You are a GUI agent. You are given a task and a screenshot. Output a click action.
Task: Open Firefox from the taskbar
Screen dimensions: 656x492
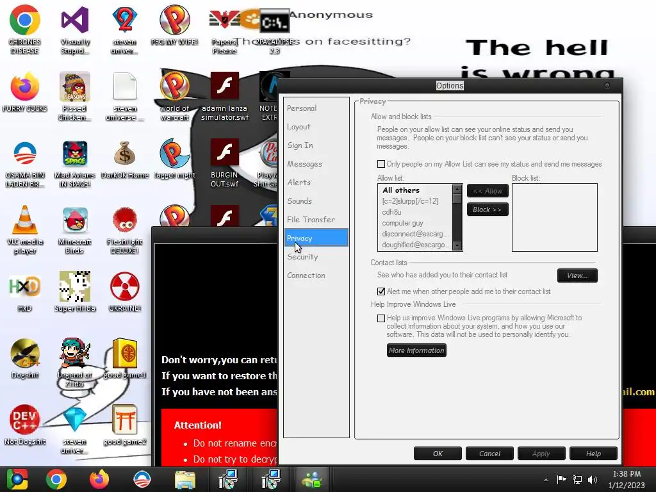[99, 479]
